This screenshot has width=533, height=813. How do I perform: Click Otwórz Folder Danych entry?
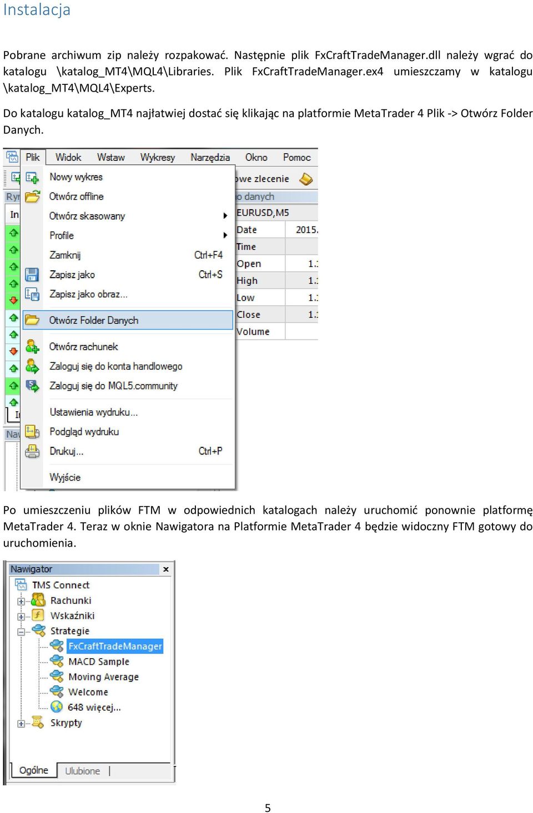point(128,320)
